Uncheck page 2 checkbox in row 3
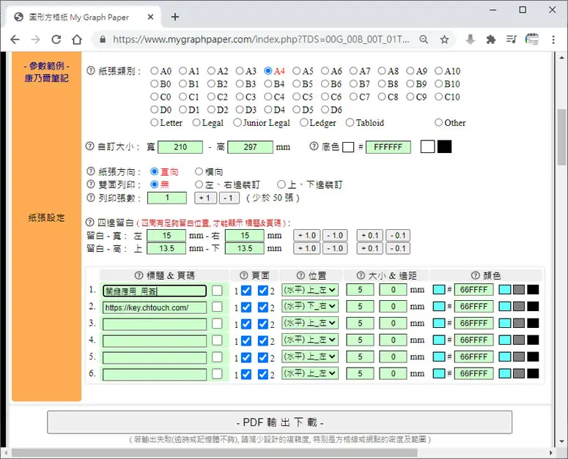The image size is (568, 459). click(x=263, y=324)
